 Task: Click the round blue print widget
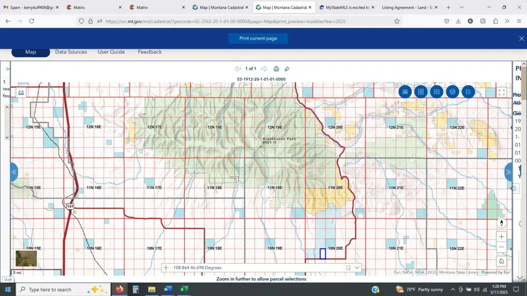(x=452, y=92)
